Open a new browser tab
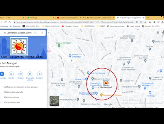This screenshot has height=124, width=164. (148, 18)
